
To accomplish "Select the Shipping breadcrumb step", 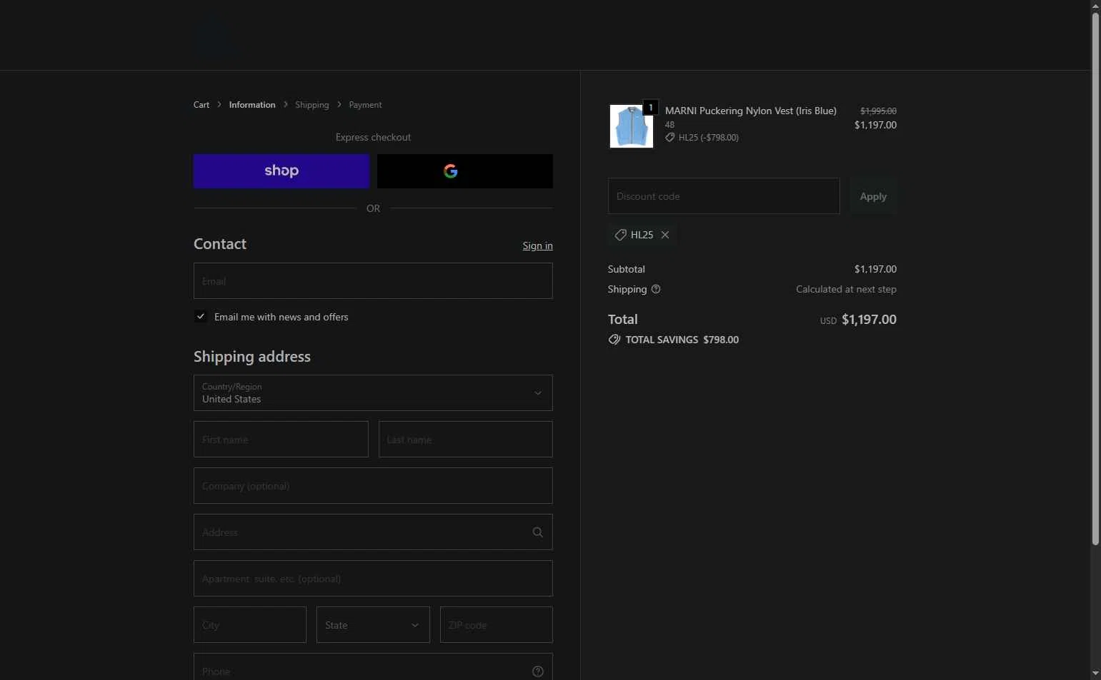I will click(x=312, y=105).
